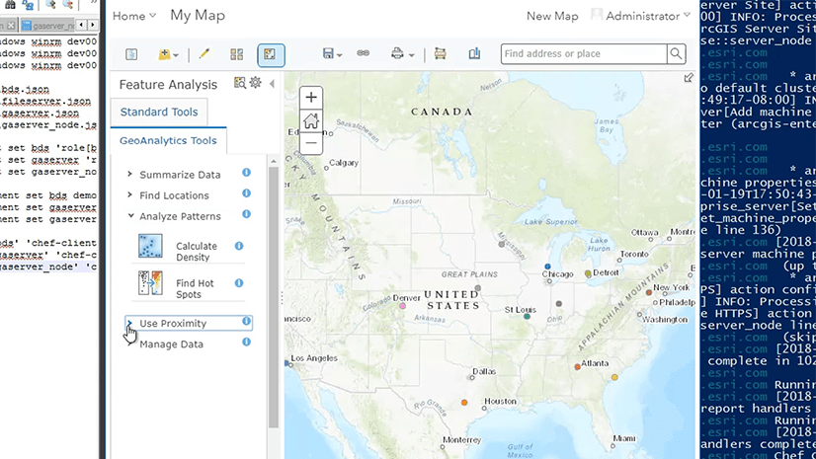Image resolution: width=816 pixels, height=459 pixels.
Task: Close the leftmost editor tab
Action: [x=11, y=25]
